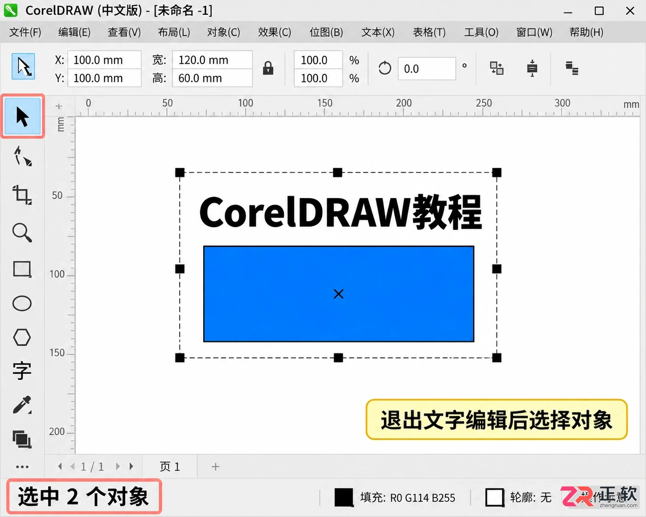
Task: Go to first page arrow
Action: coord(60,466)
